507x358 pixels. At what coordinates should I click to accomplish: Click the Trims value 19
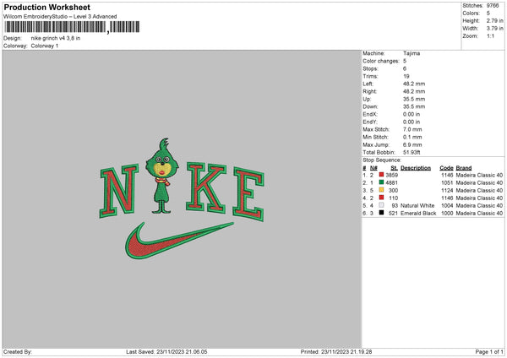point(406,76)
